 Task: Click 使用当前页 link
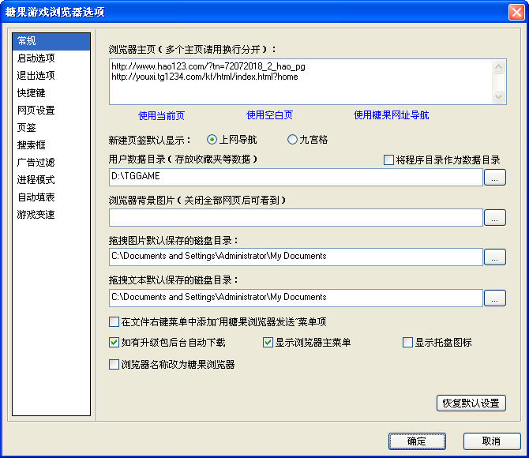point(161,115)
